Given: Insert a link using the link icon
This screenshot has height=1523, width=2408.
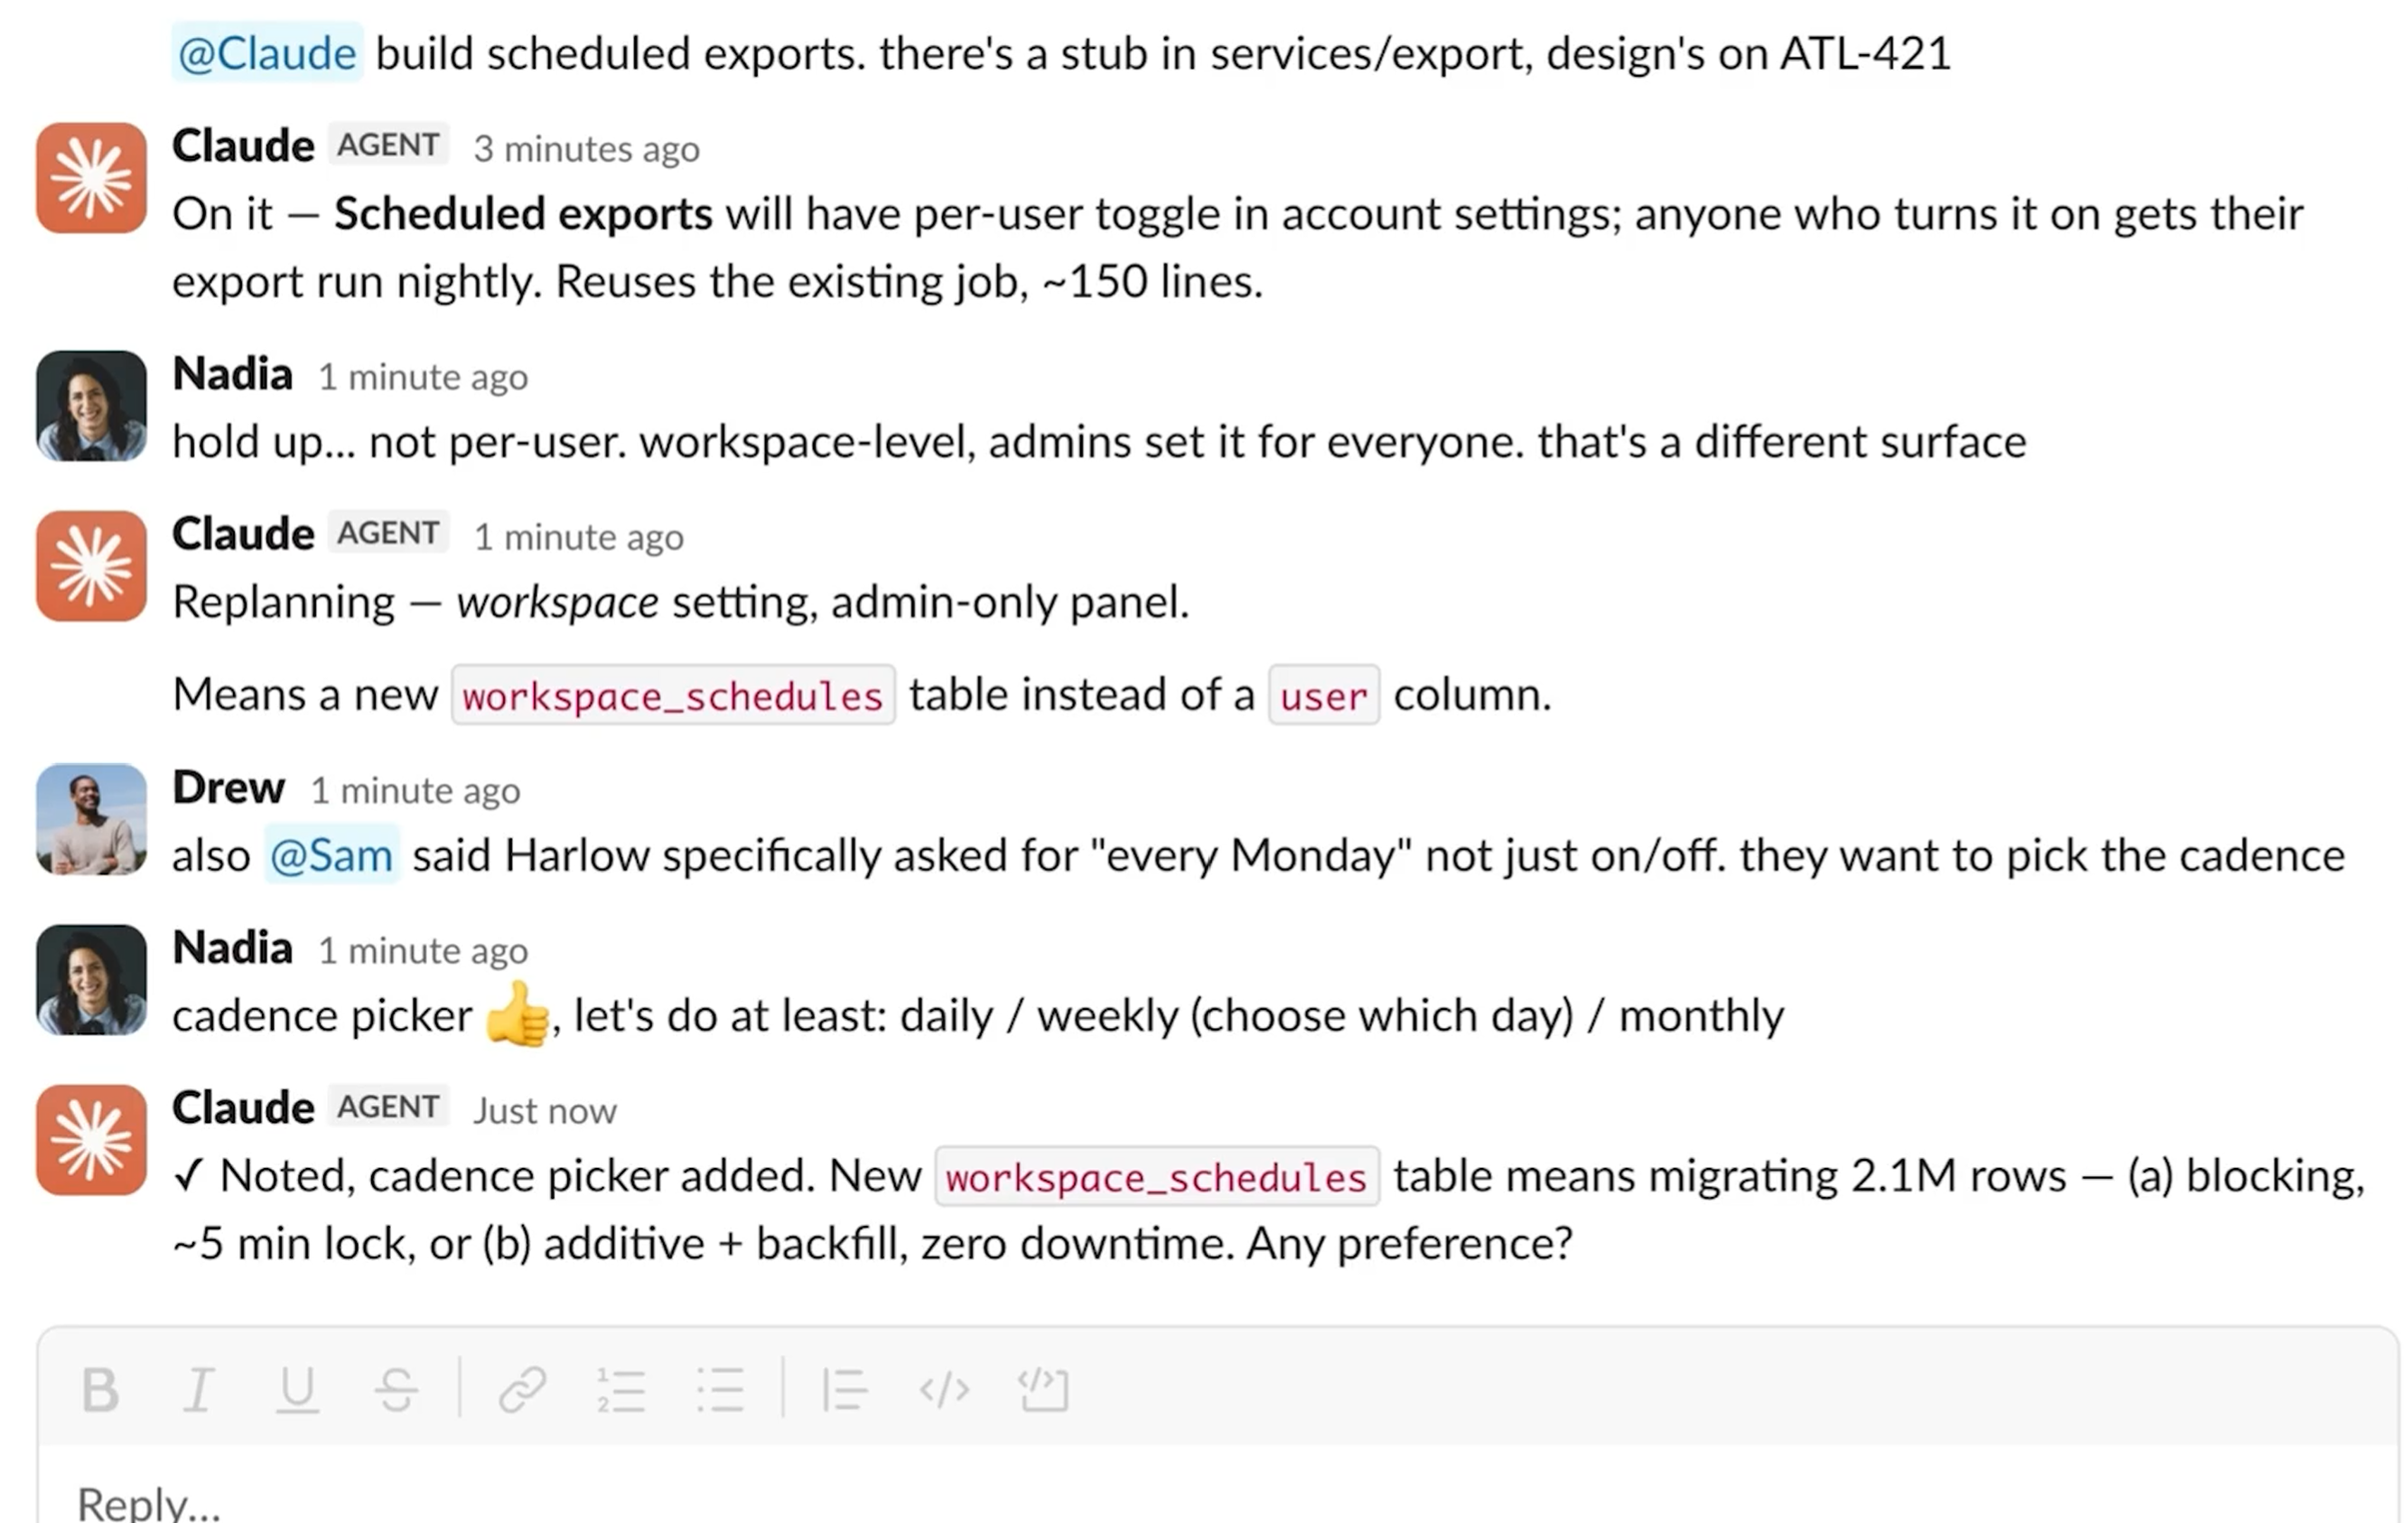Looking at the screenshot, I should 522,1390.
